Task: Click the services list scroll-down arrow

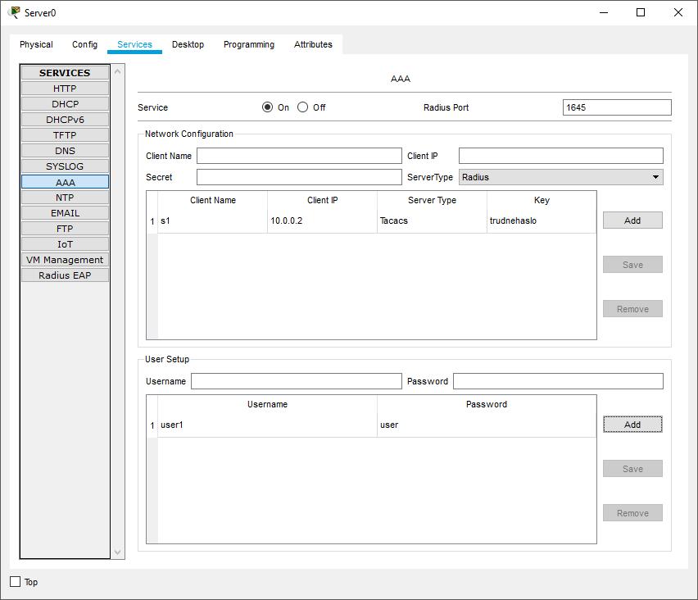Action: (117, 552)
